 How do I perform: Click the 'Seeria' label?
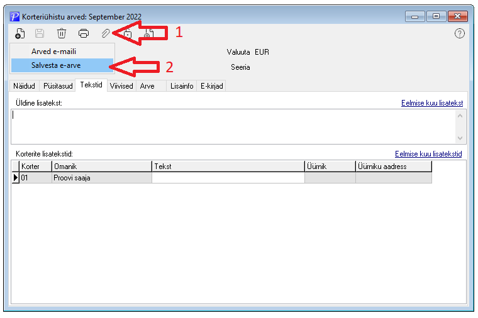pyautogui.click(x=240, y=67)
